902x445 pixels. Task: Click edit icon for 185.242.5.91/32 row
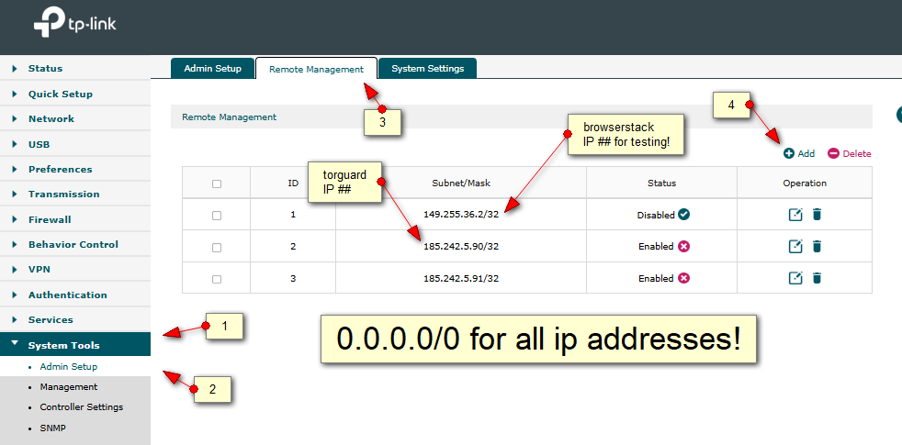pos(795,278)
